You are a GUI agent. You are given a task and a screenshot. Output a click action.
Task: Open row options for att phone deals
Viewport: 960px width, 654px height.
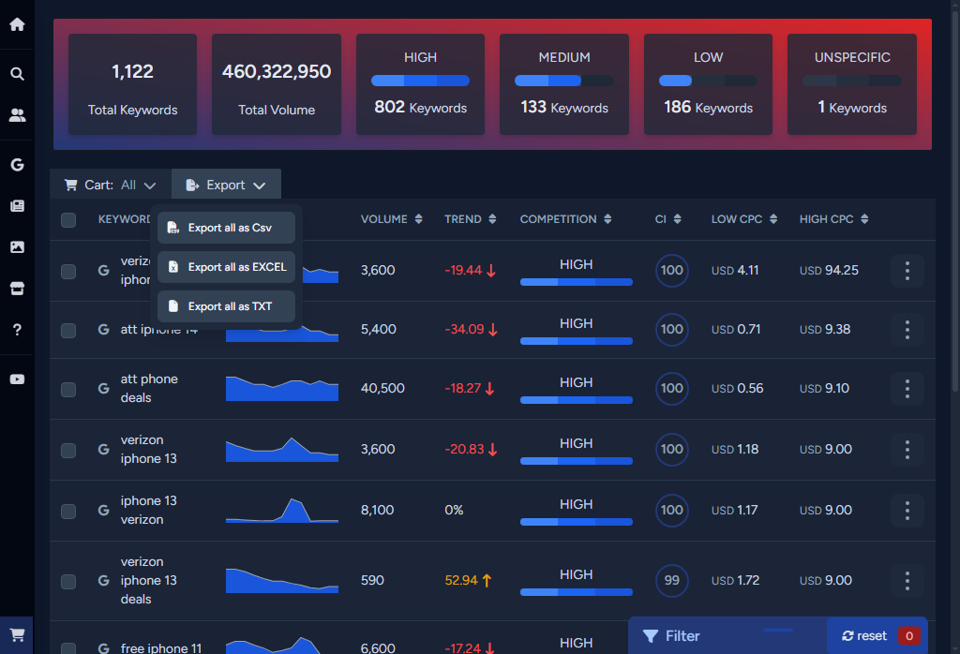[907, 389]
